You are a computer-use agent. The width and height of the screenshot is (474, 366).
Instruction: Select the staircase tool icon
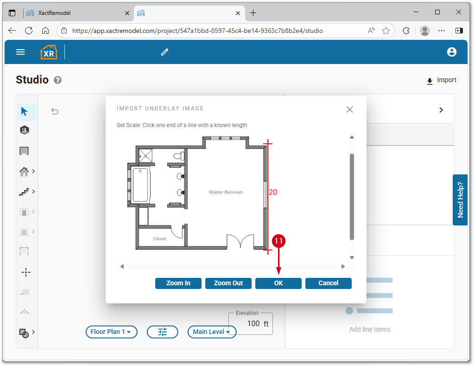(x=24, y=192)
